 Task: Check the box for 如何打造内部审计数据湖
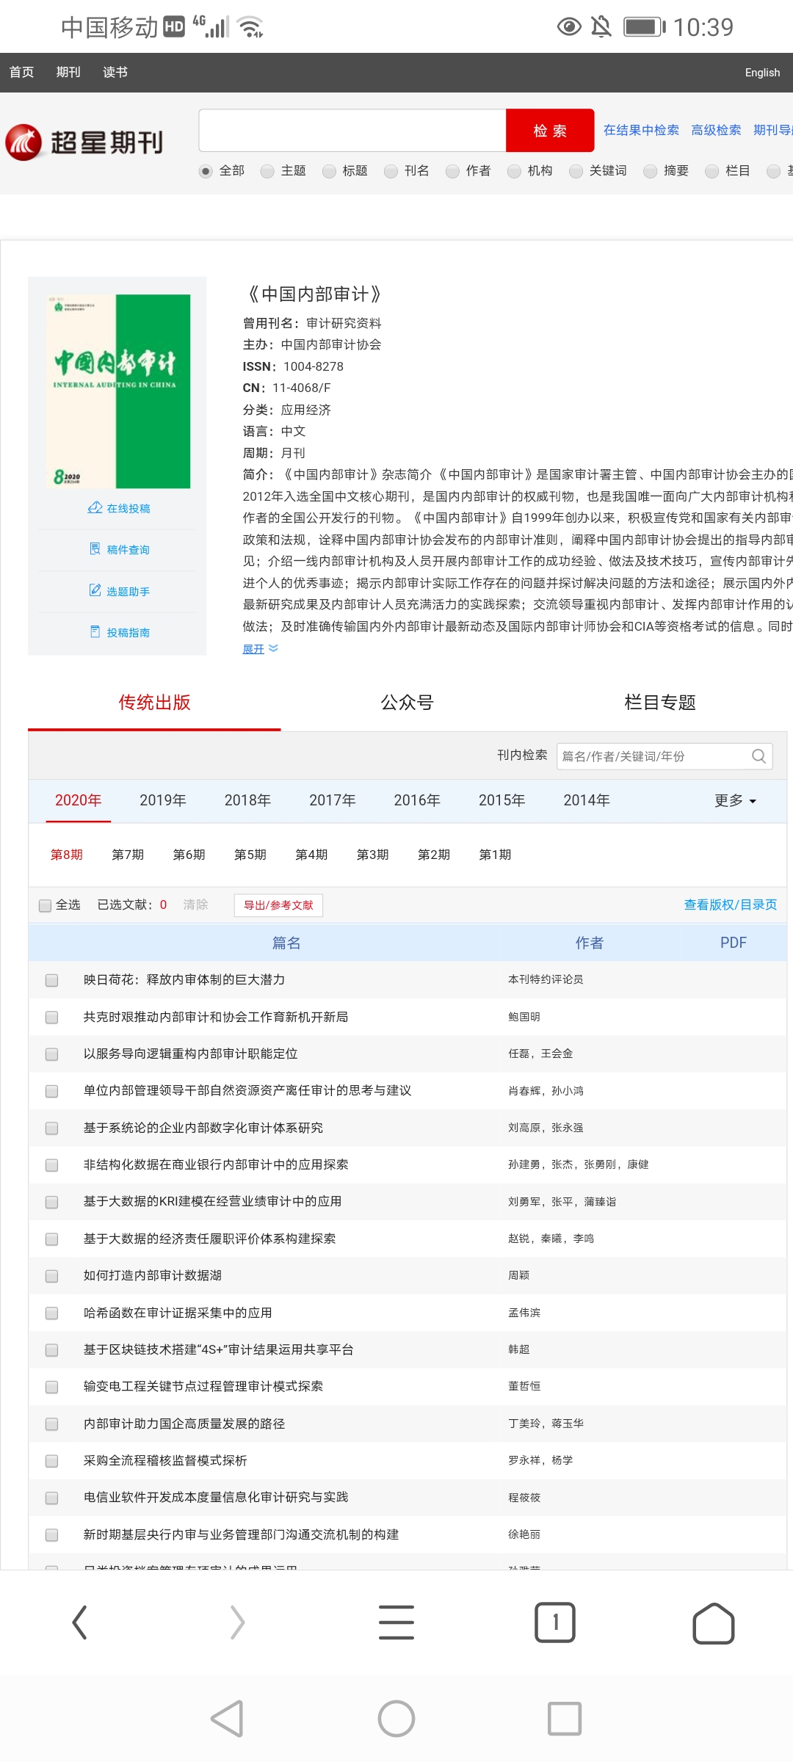(51, 1276)
